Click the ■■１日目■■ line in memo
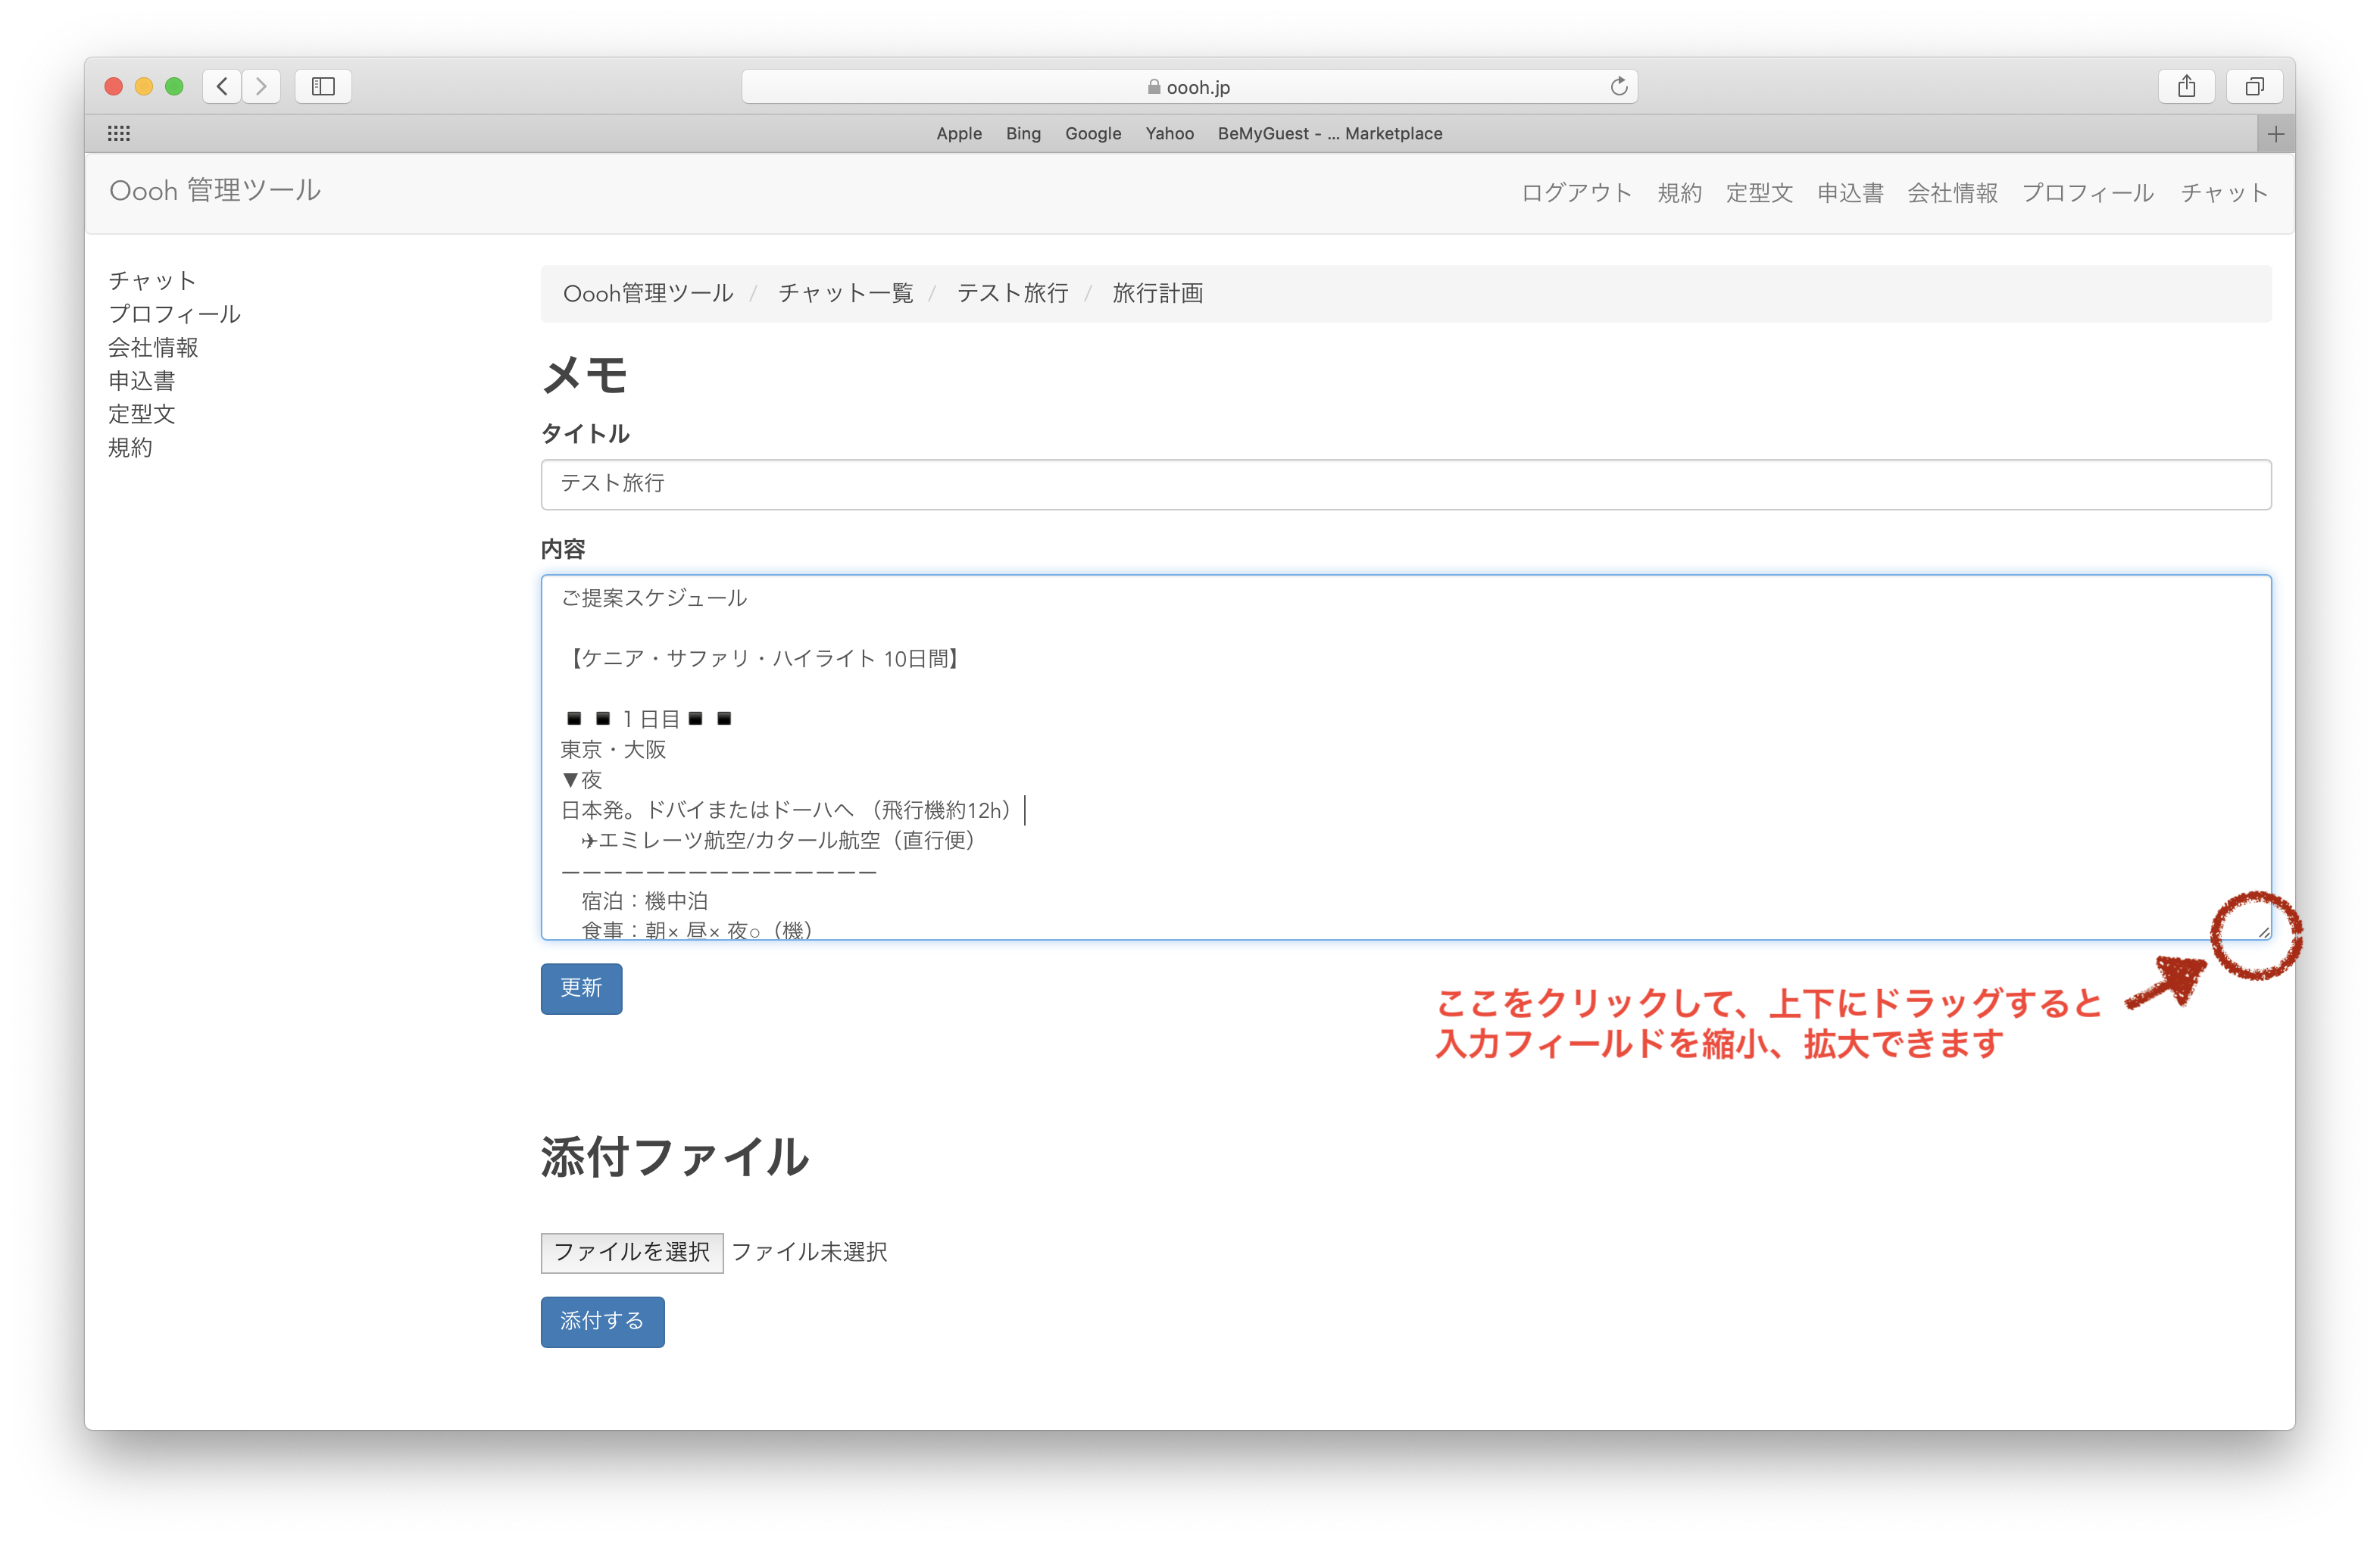The width and height of the screenshot is (2380, 1542). (648, 719)
